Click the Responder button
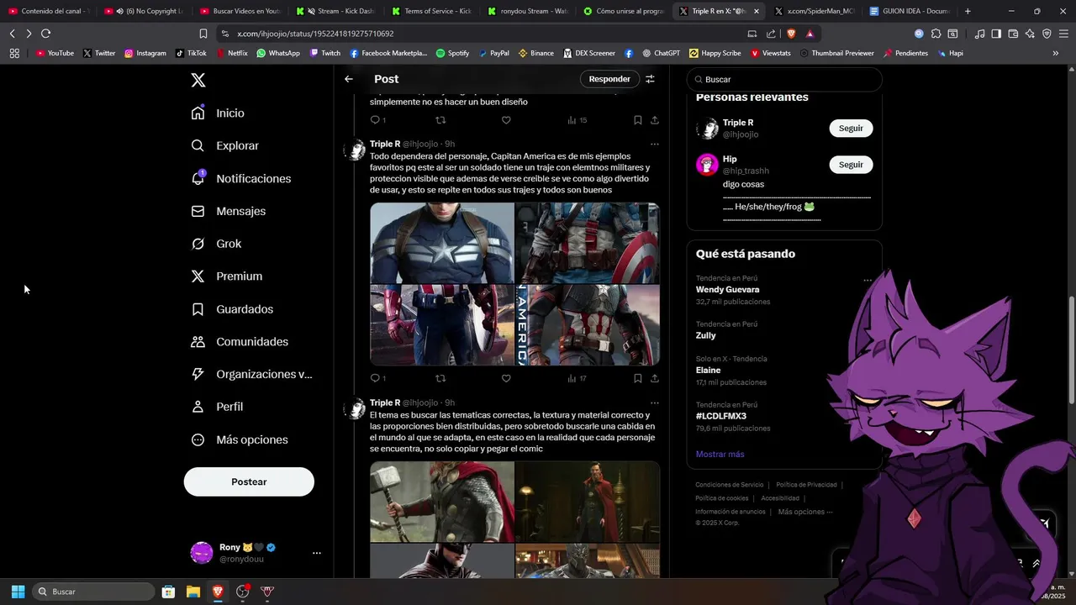The height and width of the screenshot is (605, 1076). 609,79
